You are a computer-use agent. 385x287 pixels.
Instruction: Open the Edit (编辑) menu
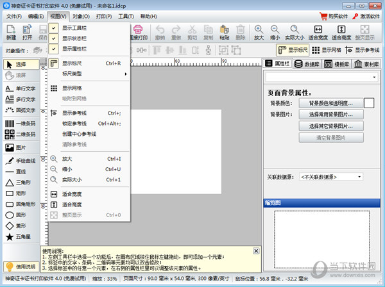36,17
